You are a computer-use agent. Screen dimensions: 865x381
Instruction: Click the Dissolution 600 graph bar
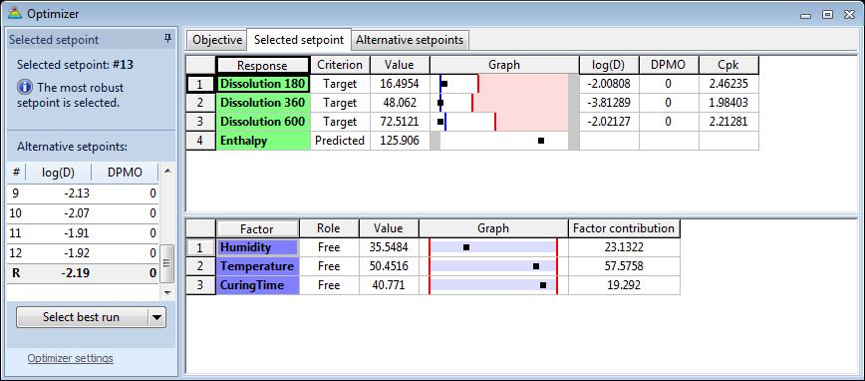[x=504, y=122]
